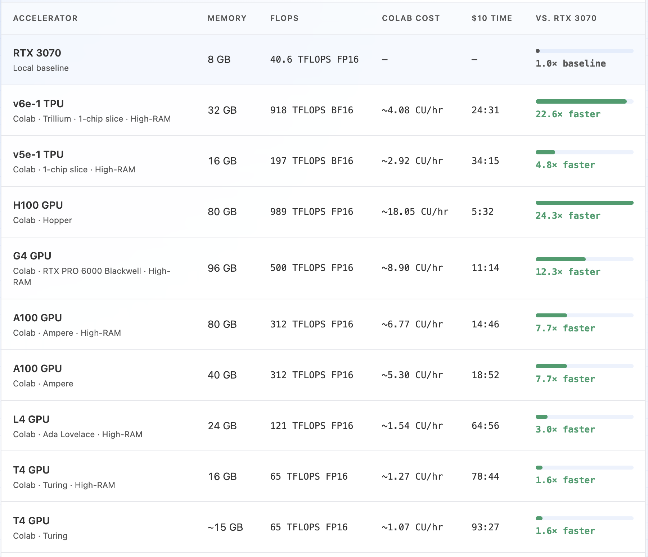
Task: Click the "1.0× baseline" label
Action: [571, 63]
